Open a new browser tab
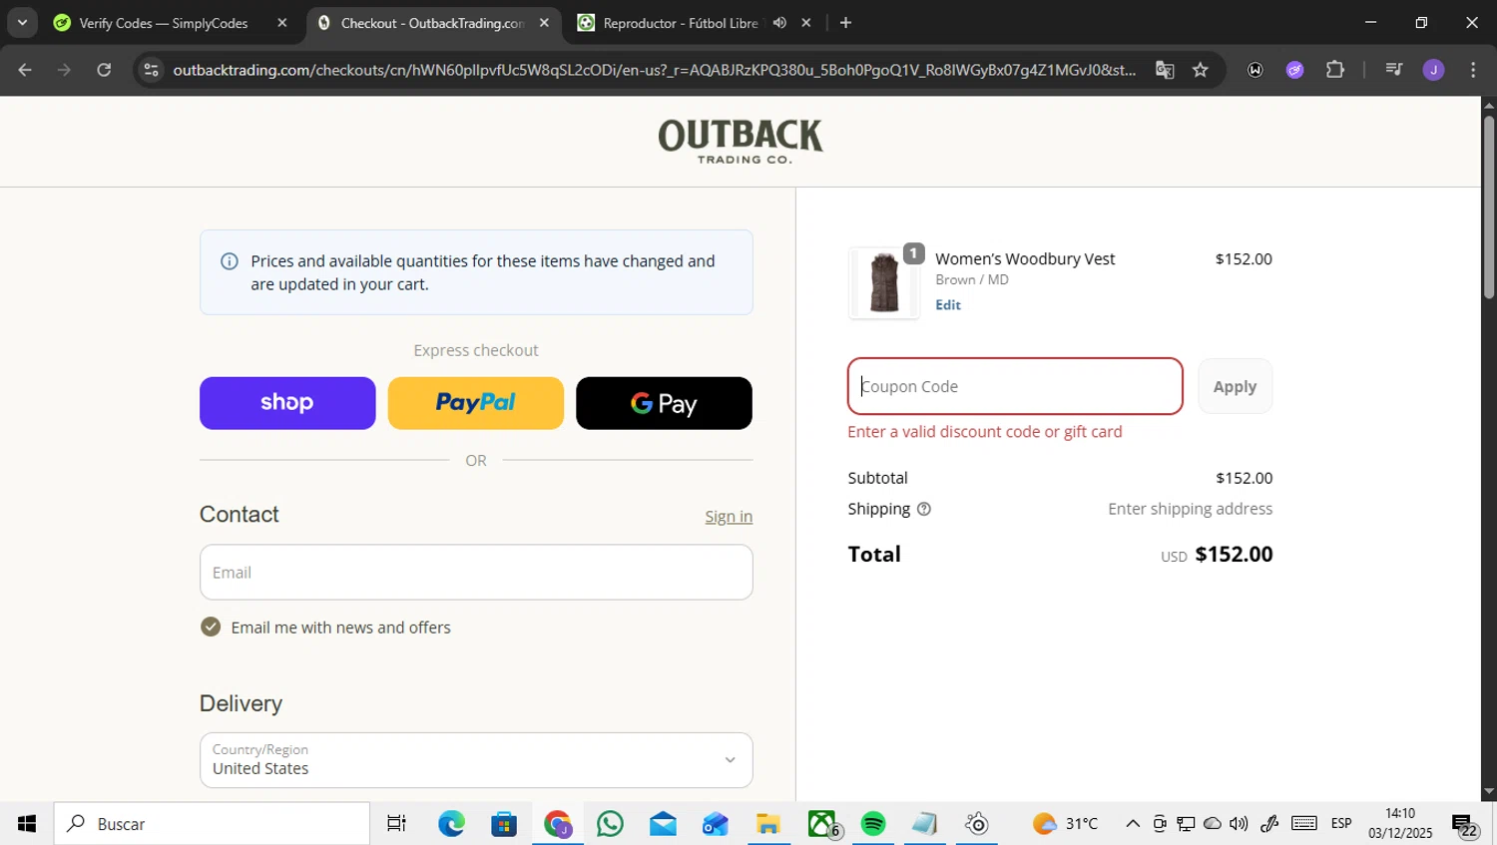This screenshot has height=845, width=1497. (x=845, y=23)
